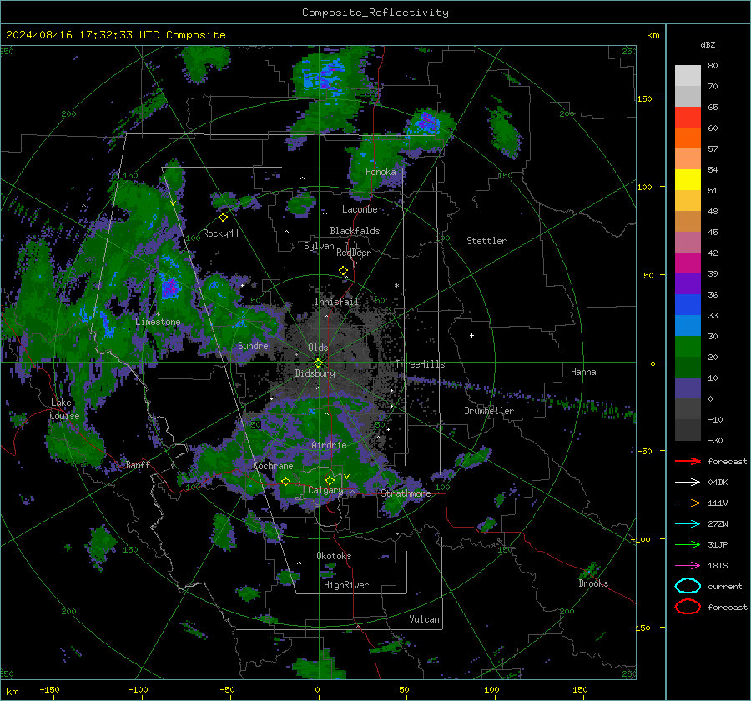Click the Lake Louise label
Image resolution: width=751 pixels, height=701 pixels.
pos(64,409)
